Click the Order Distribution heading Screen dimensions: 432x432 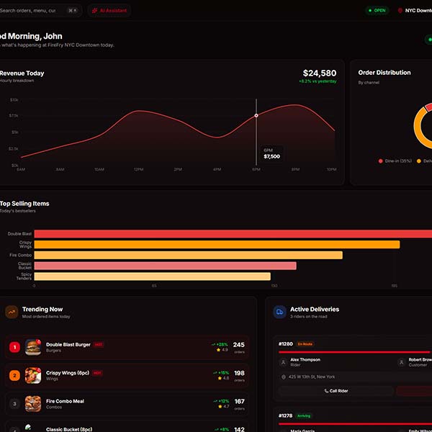[x=384, y=73]
